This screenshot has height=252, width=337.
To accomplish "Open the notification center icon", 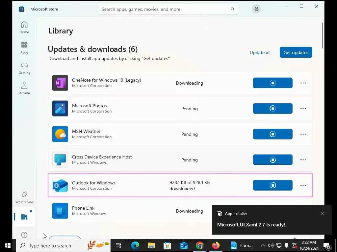I will coord(327,246).
